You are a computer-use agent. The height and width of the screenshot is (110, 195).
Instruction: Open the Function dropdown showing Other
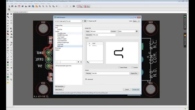[127, 31]
